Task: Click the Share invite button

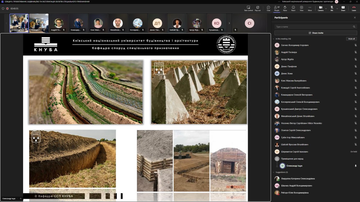Action: pos(316,33)
